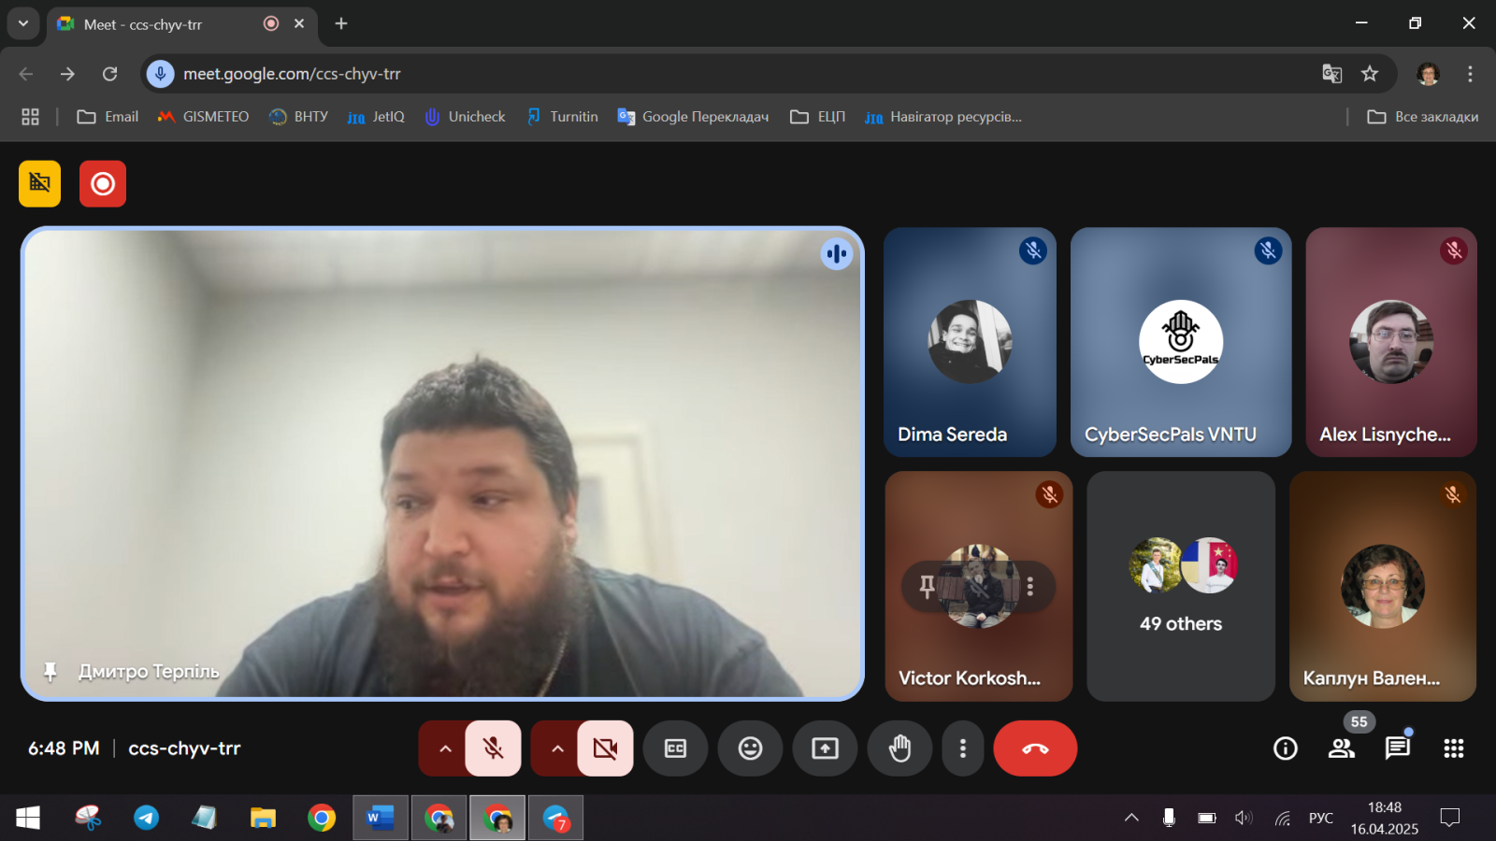
Task: Reload the page
Action: coord(109,74)
